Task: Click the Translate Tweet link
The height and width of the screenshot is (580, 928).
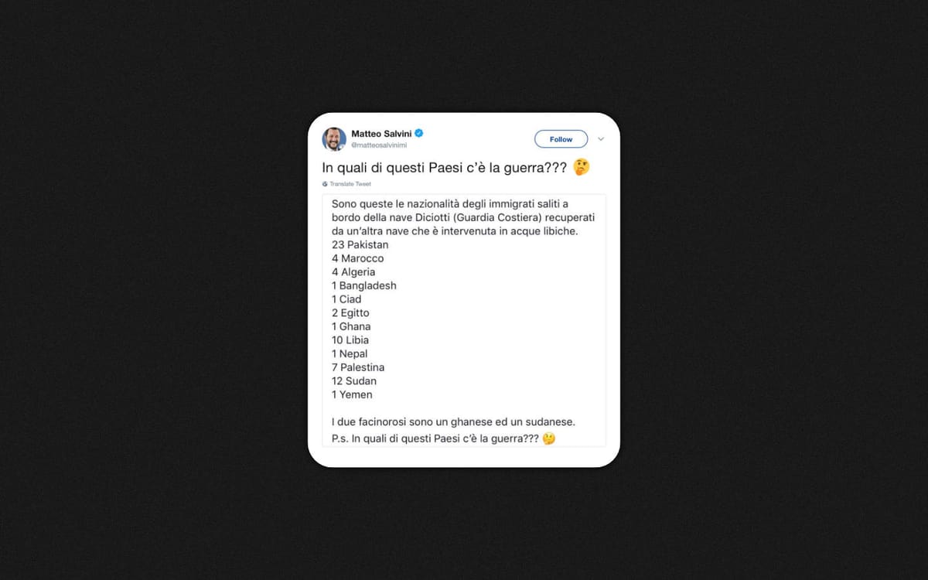Action: (x=350, y=184)
